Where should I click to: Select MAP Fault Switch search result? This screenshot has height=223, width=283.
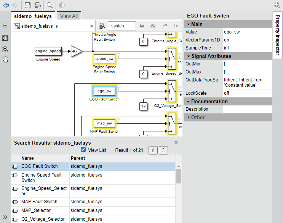pos(39,202)
